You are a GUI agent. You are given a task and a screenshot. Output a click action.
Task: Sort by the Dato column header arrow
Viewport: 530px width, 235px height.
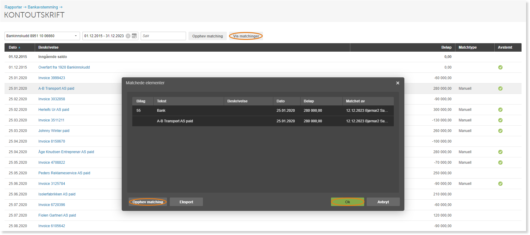point(19,47)
